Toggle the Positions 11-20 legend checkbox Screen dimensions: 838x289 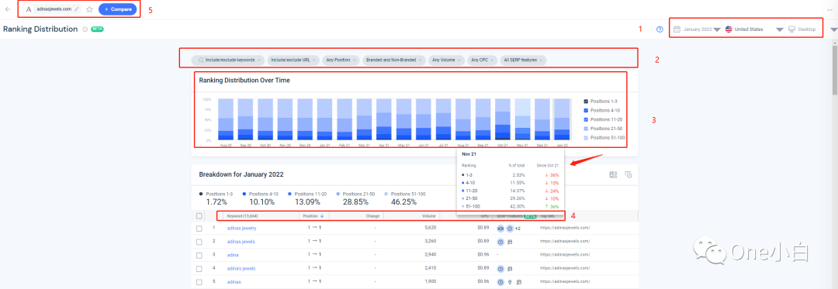586,119
